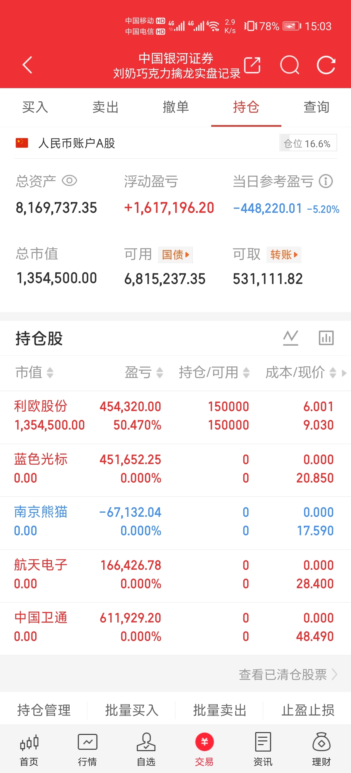Viewport: 351px width, 773px height.
Task: Refresh account data with reload icon
Action: coord(326,65)
